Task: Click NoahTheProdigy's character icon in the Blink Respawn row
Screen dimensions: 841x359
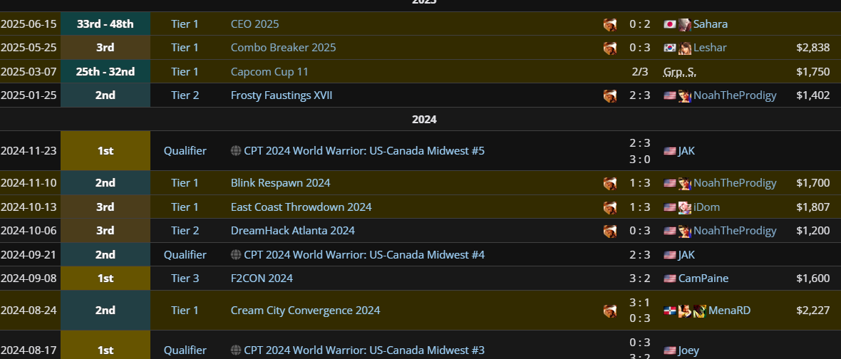Action: coord(684,183)
